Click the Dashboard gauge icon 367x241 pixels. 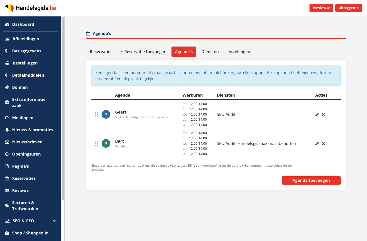(7, 25)
